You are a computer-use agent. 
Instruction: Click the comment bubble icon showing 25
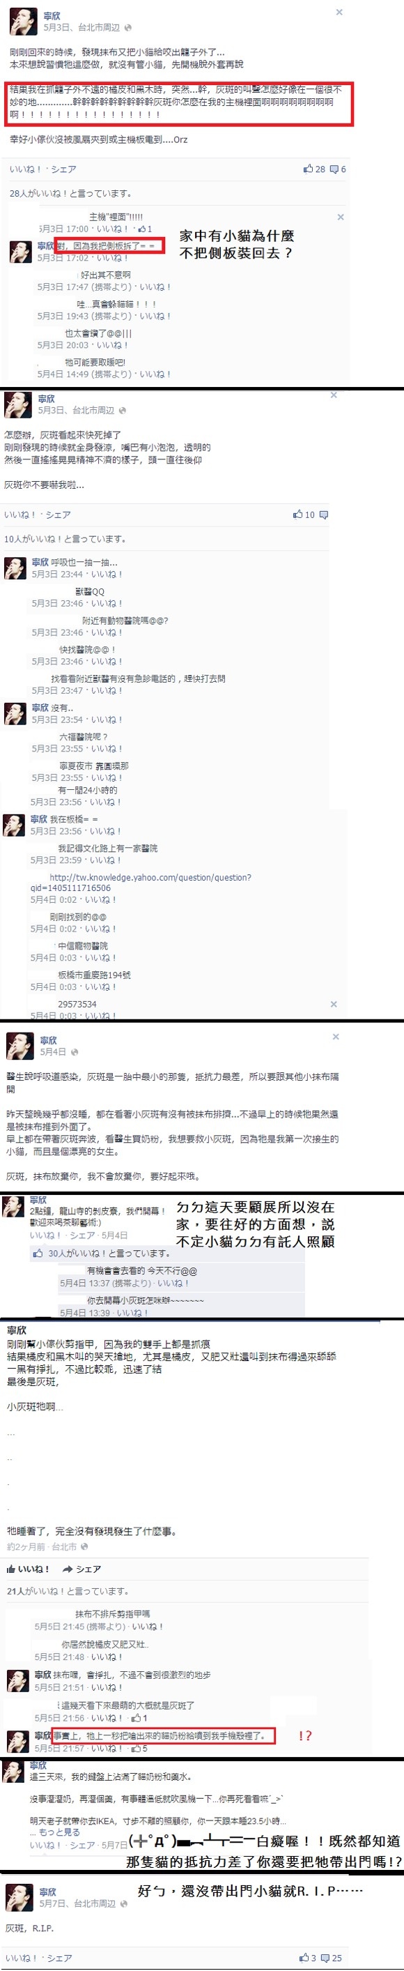click(326, 1958)
